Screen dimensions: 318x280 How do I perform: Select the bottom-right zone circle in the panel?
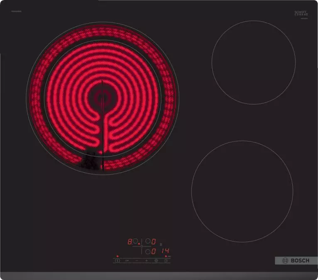tap(148, 252)
